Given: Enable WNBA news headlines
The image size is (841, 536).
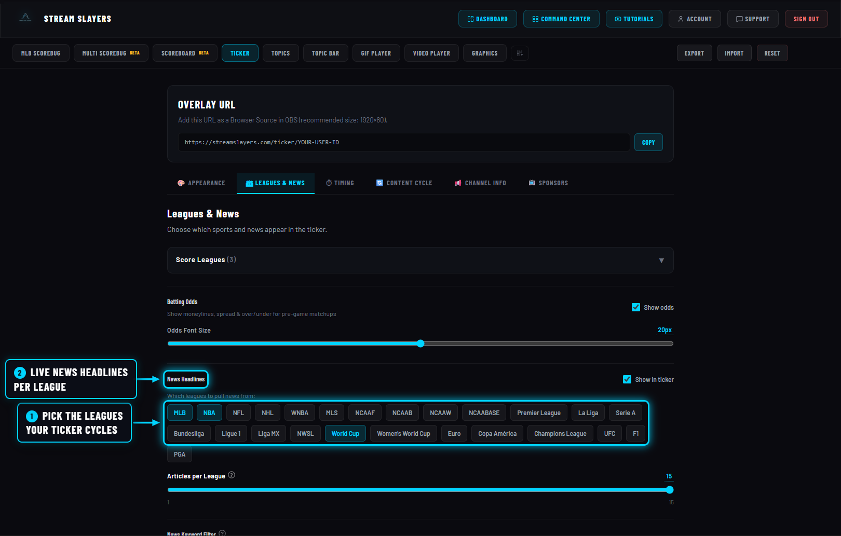Looking at the screenshot, I should (x=300, y=413).
